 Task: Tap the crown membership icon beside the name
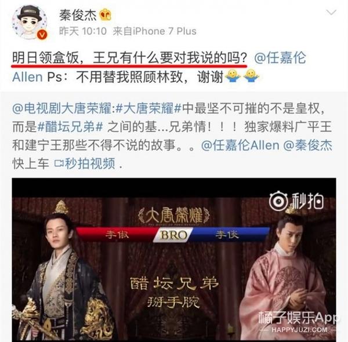tap(105, 15)
